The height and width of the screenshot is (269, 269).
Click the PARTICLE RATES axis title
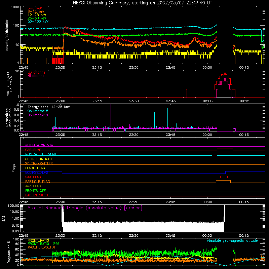9,84
